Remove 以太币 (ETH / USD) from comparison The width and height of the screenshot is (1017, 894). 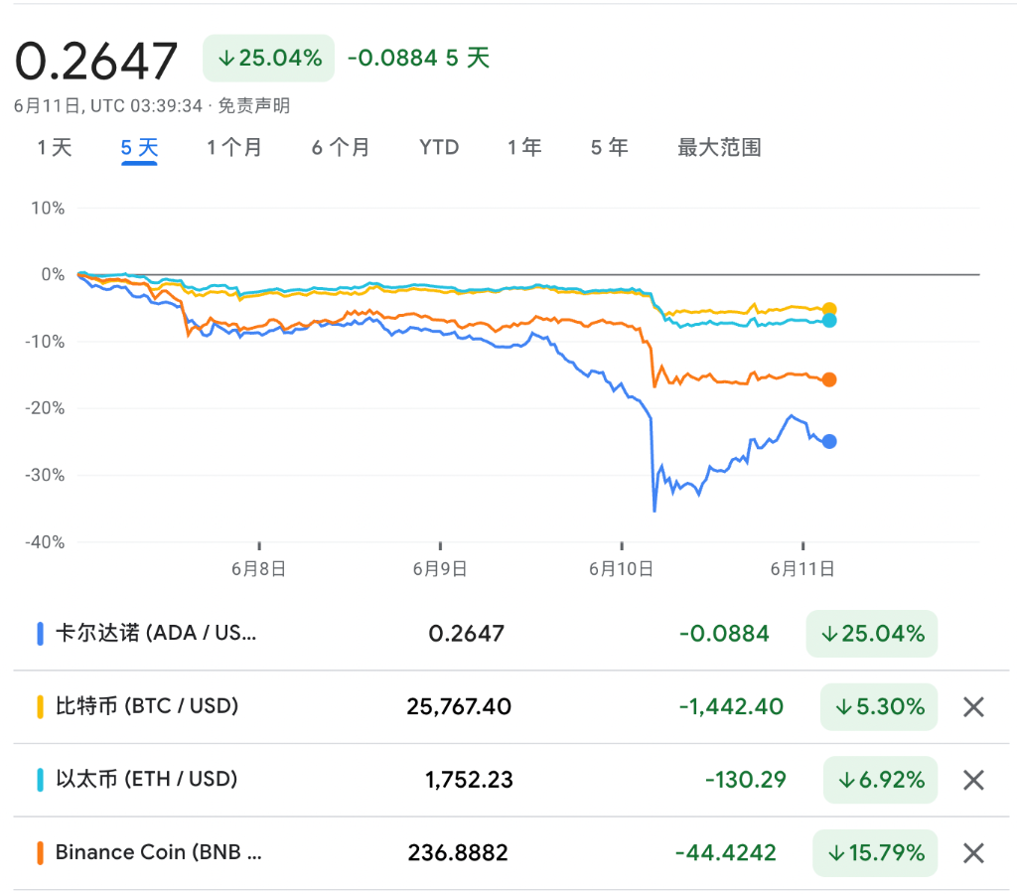pyautogui.click(x=970, y=780)
